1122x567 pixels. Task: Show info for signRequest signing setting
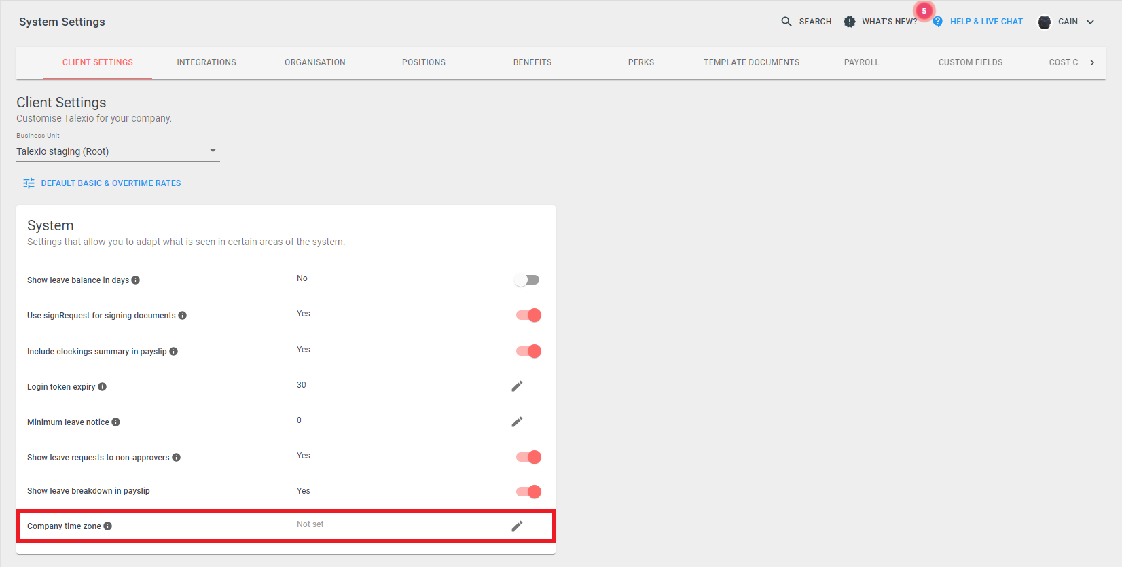coord(183,316)
